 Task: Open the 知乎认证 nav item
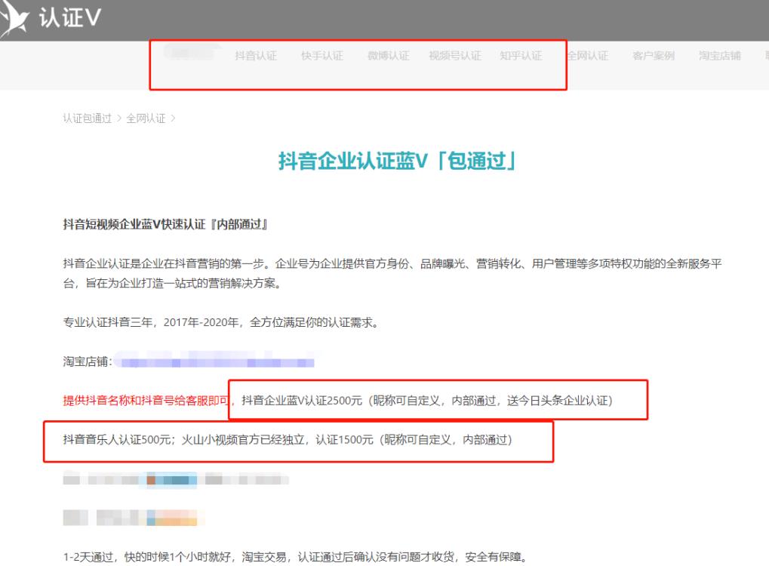coord(521,55)
